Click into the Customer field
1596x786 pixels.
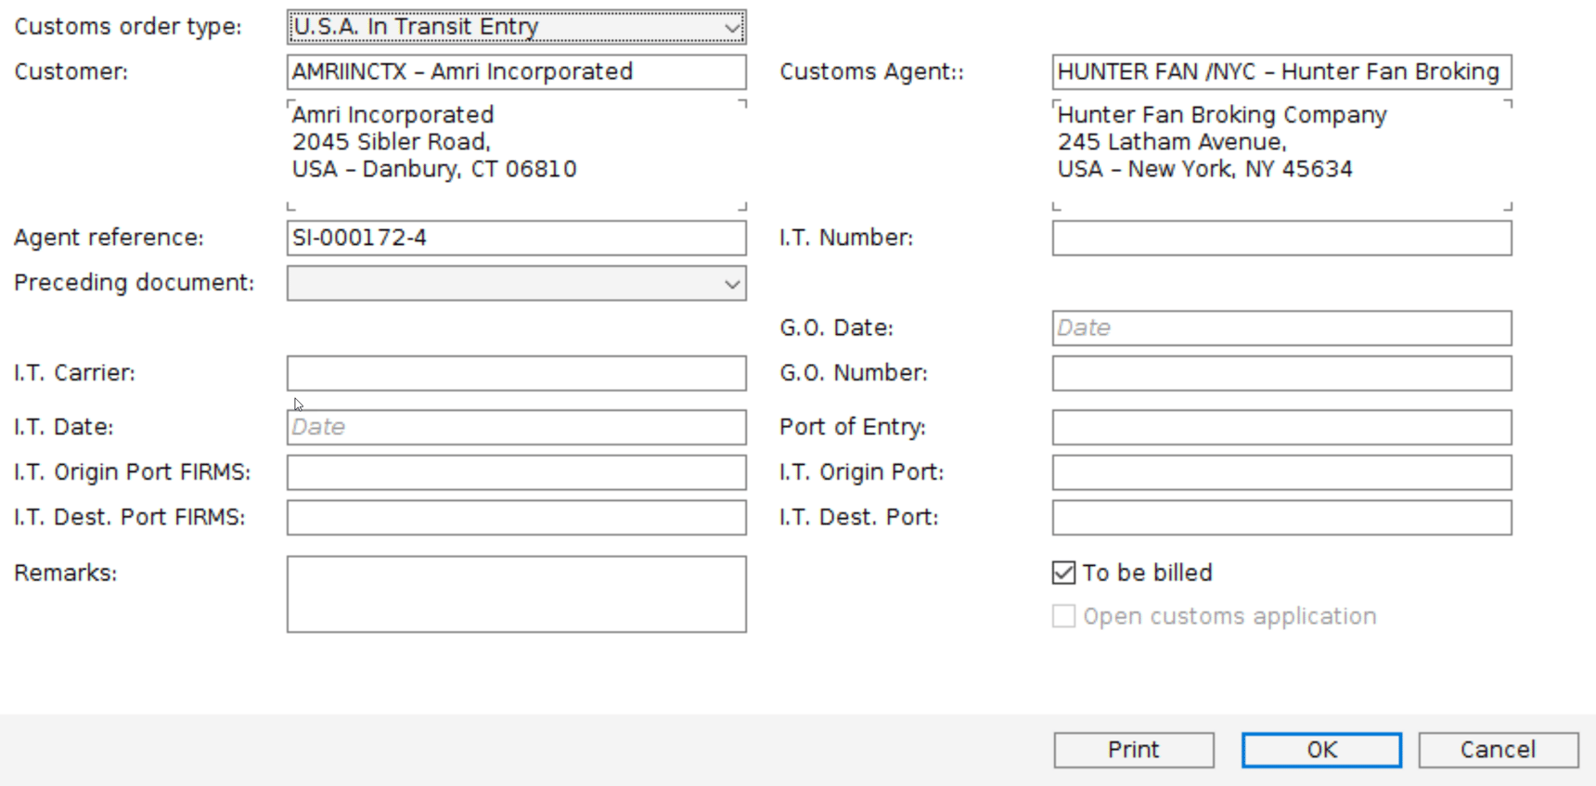click(516, 71)
